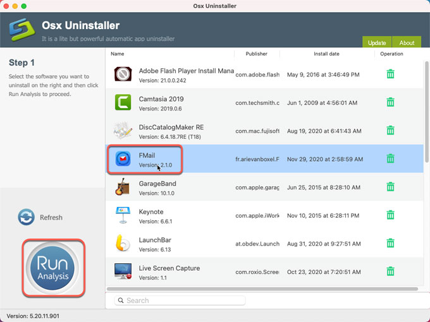Click Version: 2019.0.6 text
430x322 pixels.
(160, 109)
